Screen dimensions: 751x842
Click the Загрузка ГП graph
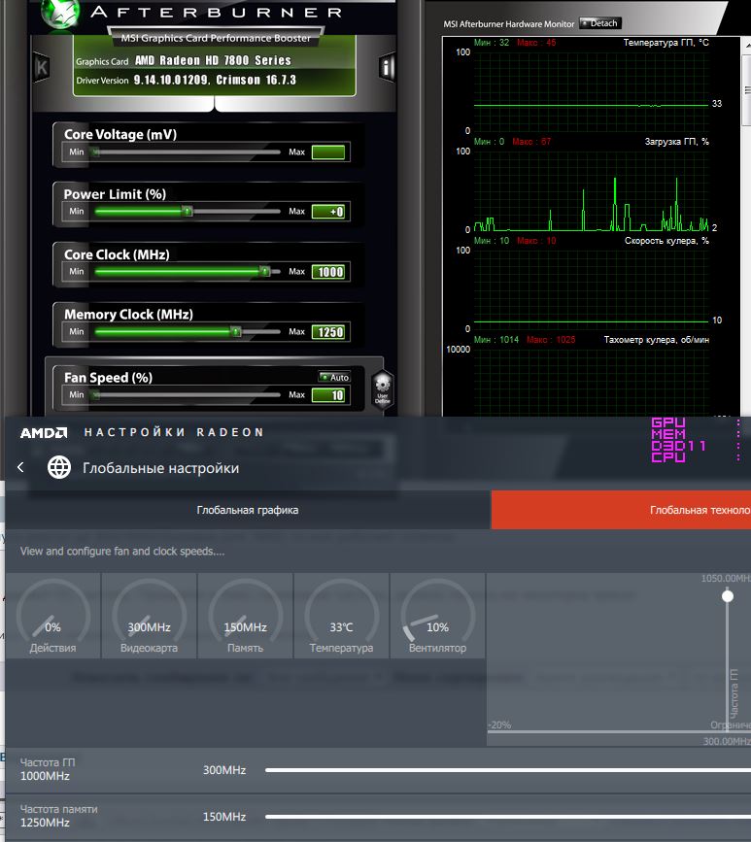591,190
